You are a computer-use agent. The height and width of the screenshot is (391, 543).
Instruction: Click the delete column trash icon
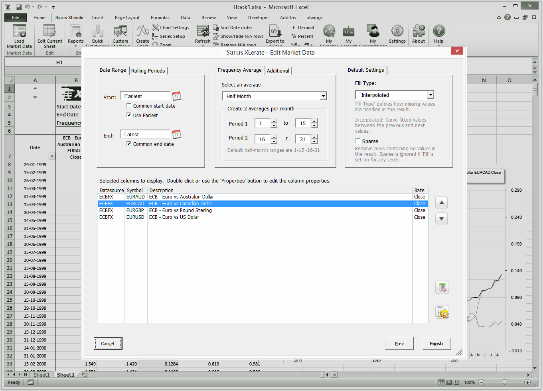click(442, 287)
